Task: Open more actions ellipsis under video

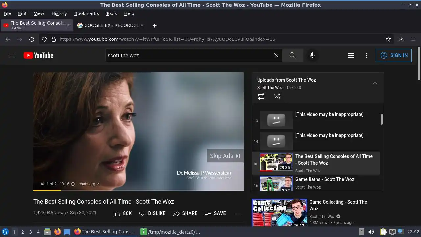Action: tap(237, 214)
